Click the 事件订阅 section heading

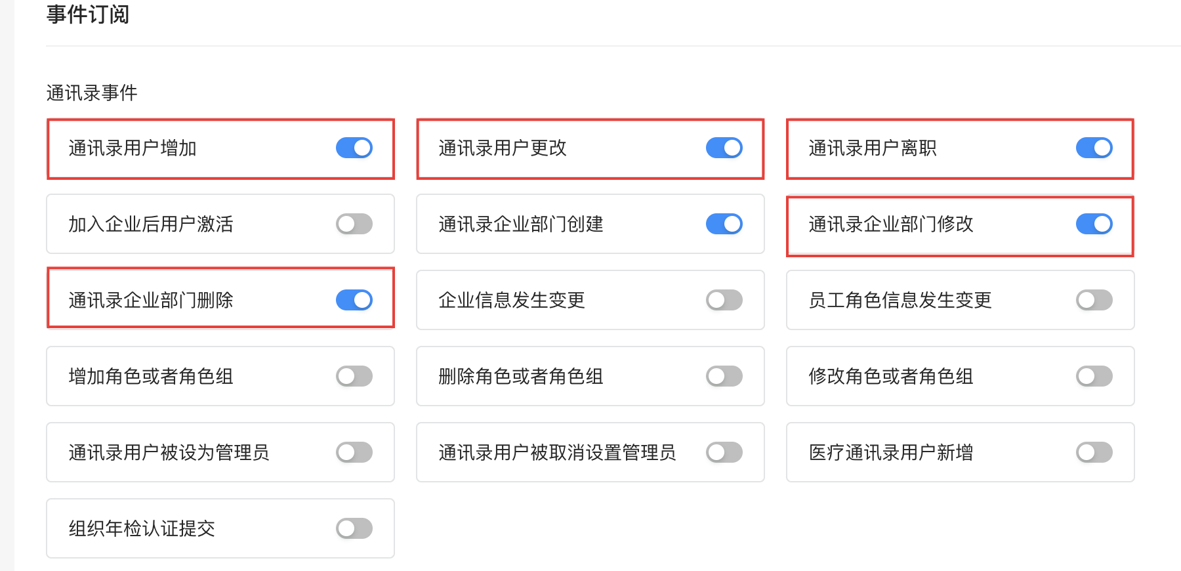tap(88, 14)
